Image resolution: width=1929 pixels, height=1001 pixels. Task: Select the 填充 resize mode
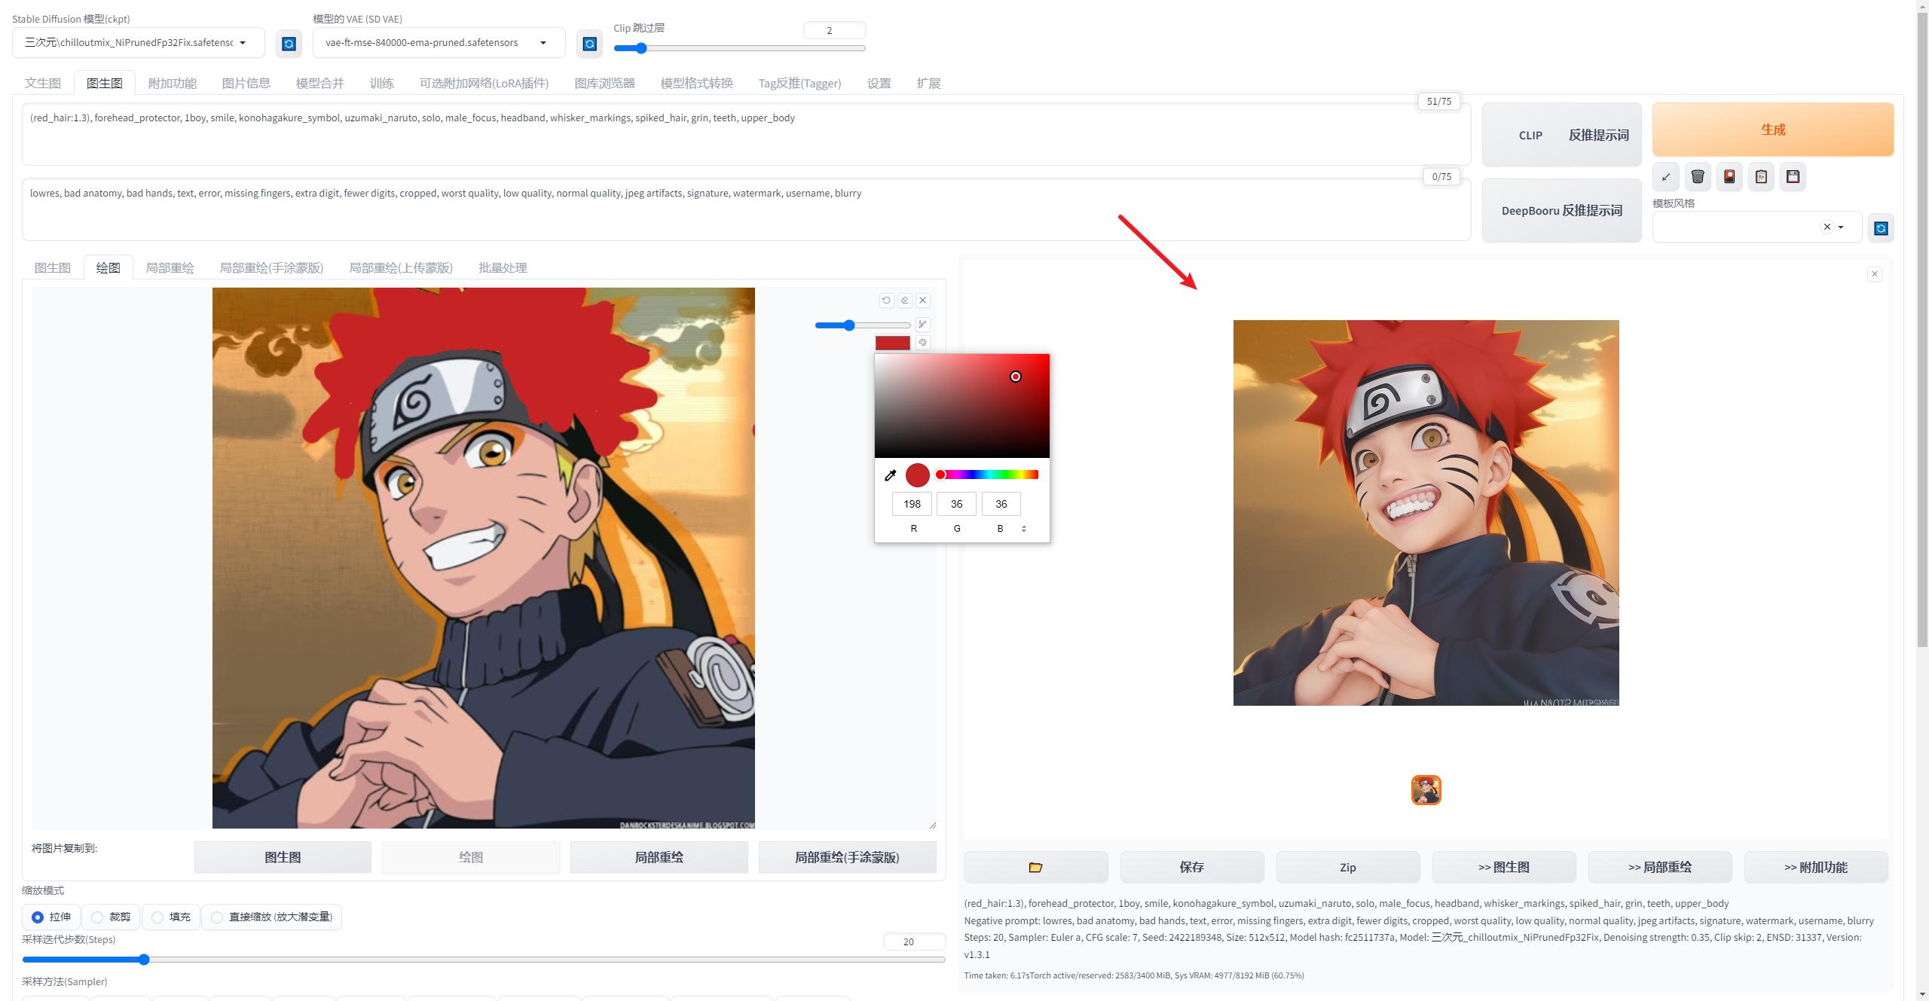click(157, 917)
